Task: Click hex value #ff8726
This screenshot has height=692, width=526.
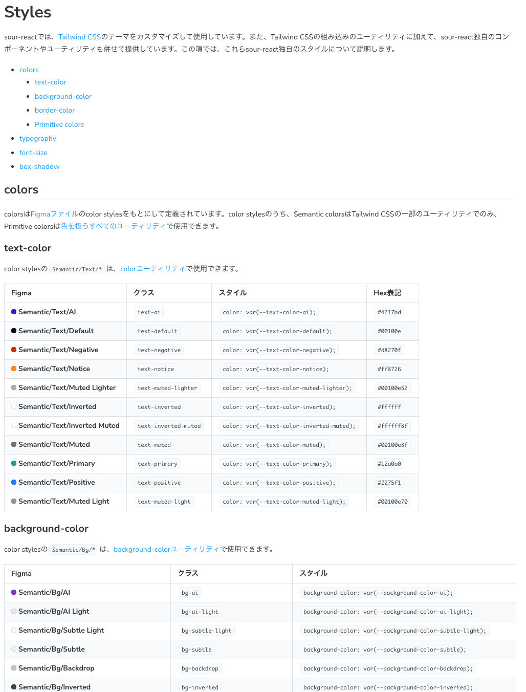Action: click(389, 369)
